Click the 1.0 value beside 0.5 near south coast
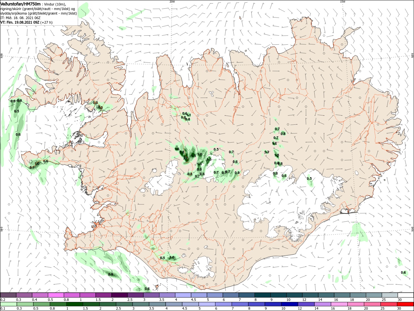 (172, 258)
